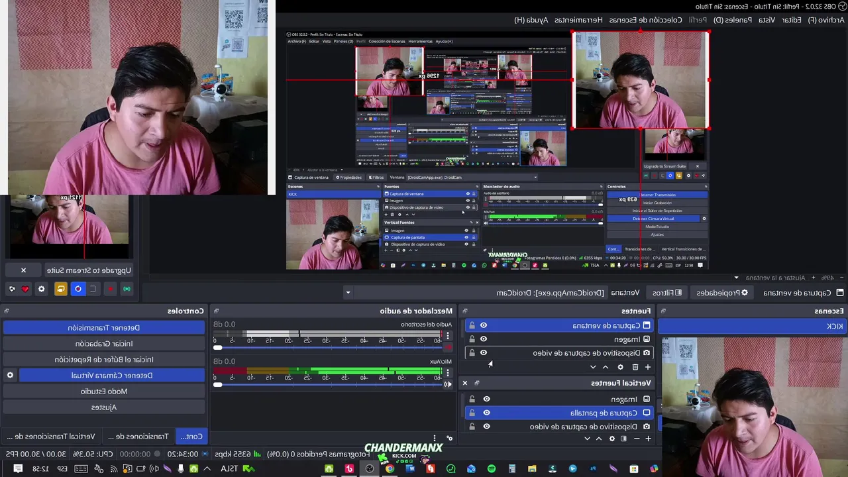
Task: Click the Vertical Fuentes filters icon beside minus
Action: 623,439
